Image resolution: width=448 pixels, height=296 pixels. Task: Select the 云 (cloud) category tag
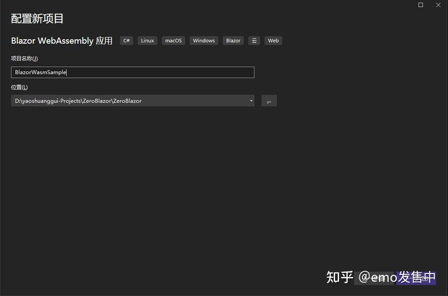tap(254, 40)
